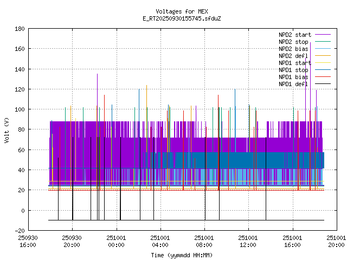Click the 'Volt (V)' y-axis label

(7, 130)
